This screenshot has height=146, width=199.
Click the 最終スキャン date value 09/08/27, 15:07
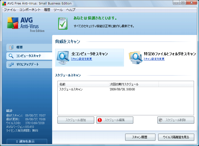pyautogui.click(x=35, y=116)
